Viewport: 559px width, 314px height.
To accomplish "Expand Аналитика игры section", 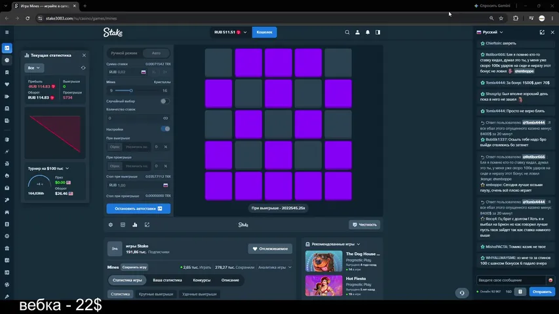I will point(275,268).
